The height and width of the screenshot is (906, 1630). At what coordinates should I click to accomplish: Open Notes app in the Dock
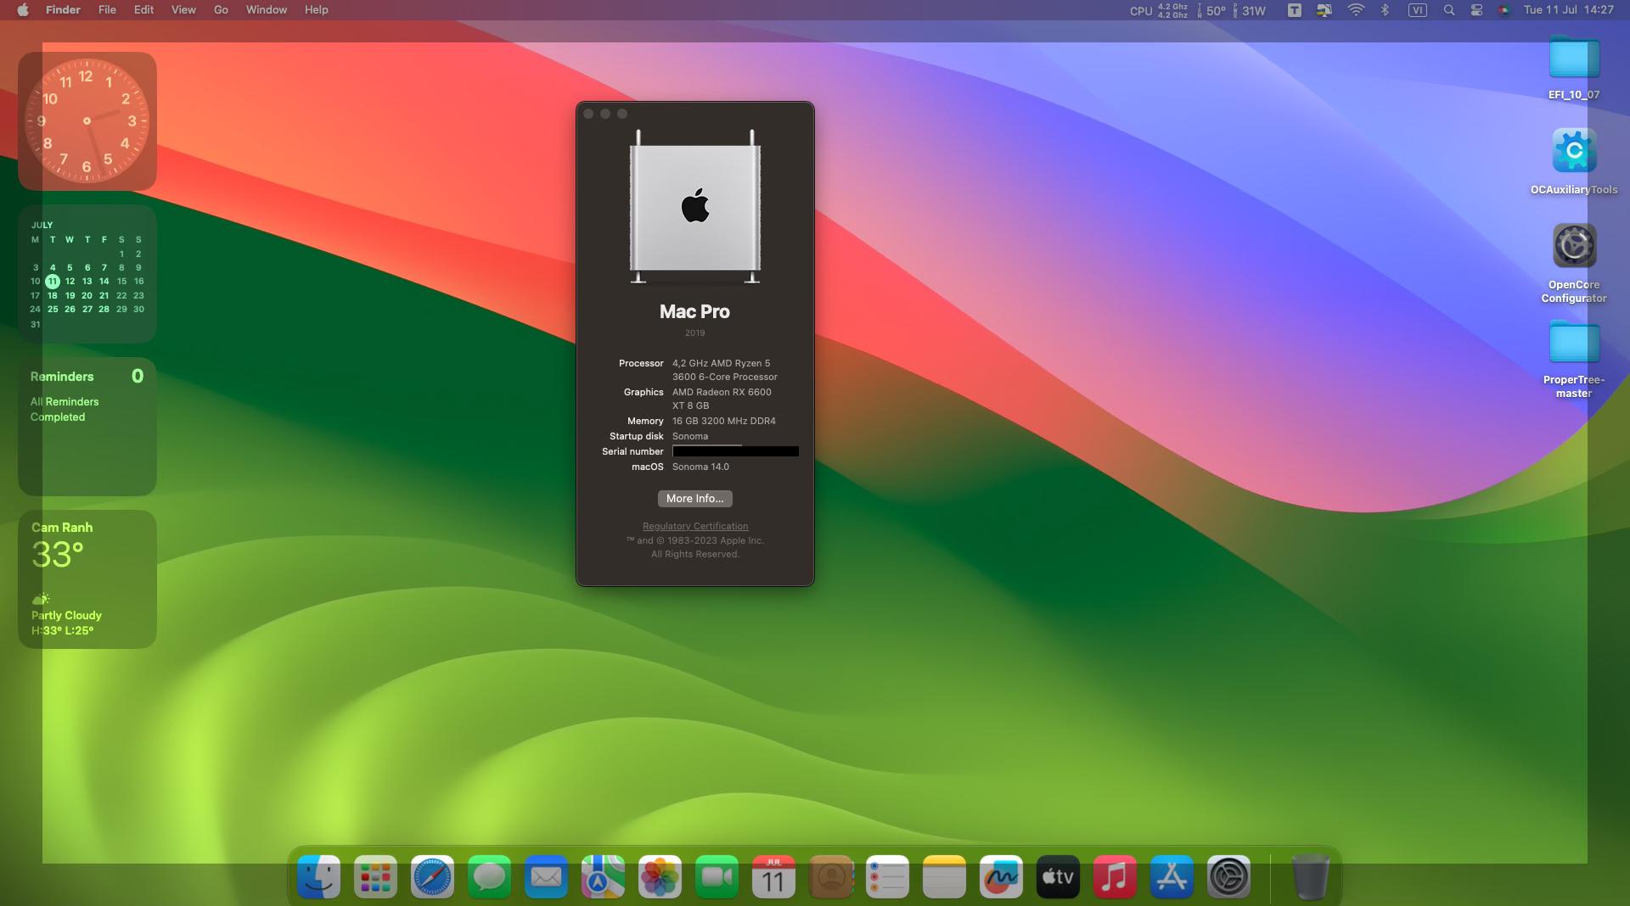tap(944, 876)
